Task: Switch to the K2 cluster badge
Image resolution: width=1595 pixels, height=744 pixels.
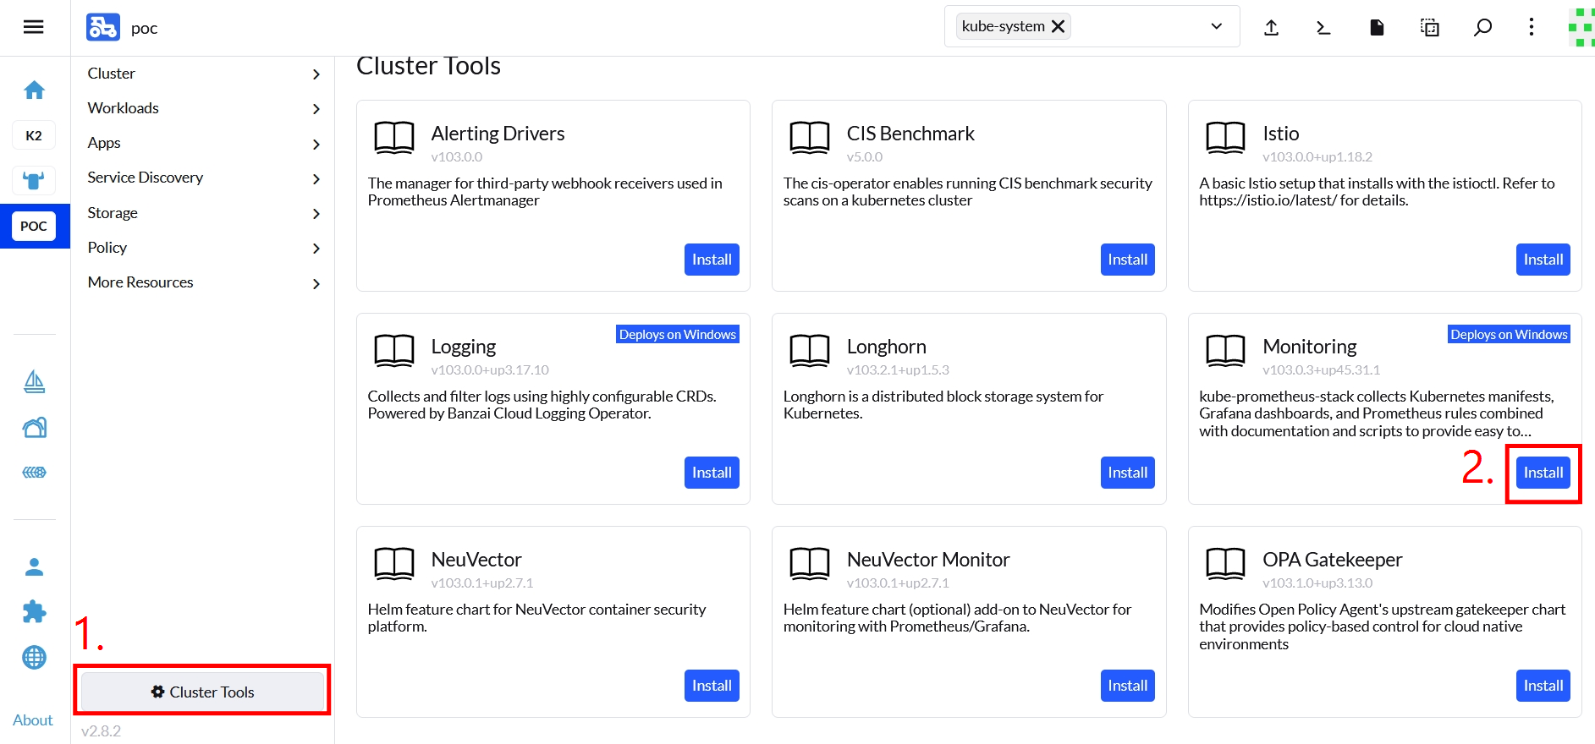Action: click(x=34, y=135)
